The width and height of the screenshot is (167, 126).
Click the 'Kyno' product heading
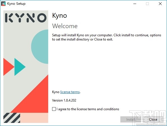(x=59, y=15)
